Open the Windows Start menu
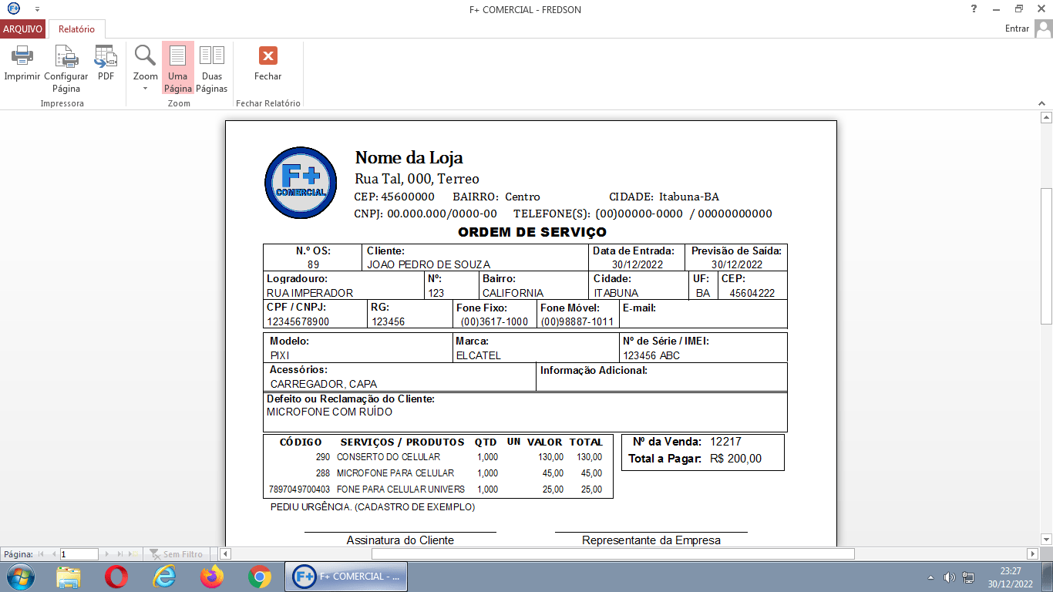1053x592 pixels. click(19, 577)
